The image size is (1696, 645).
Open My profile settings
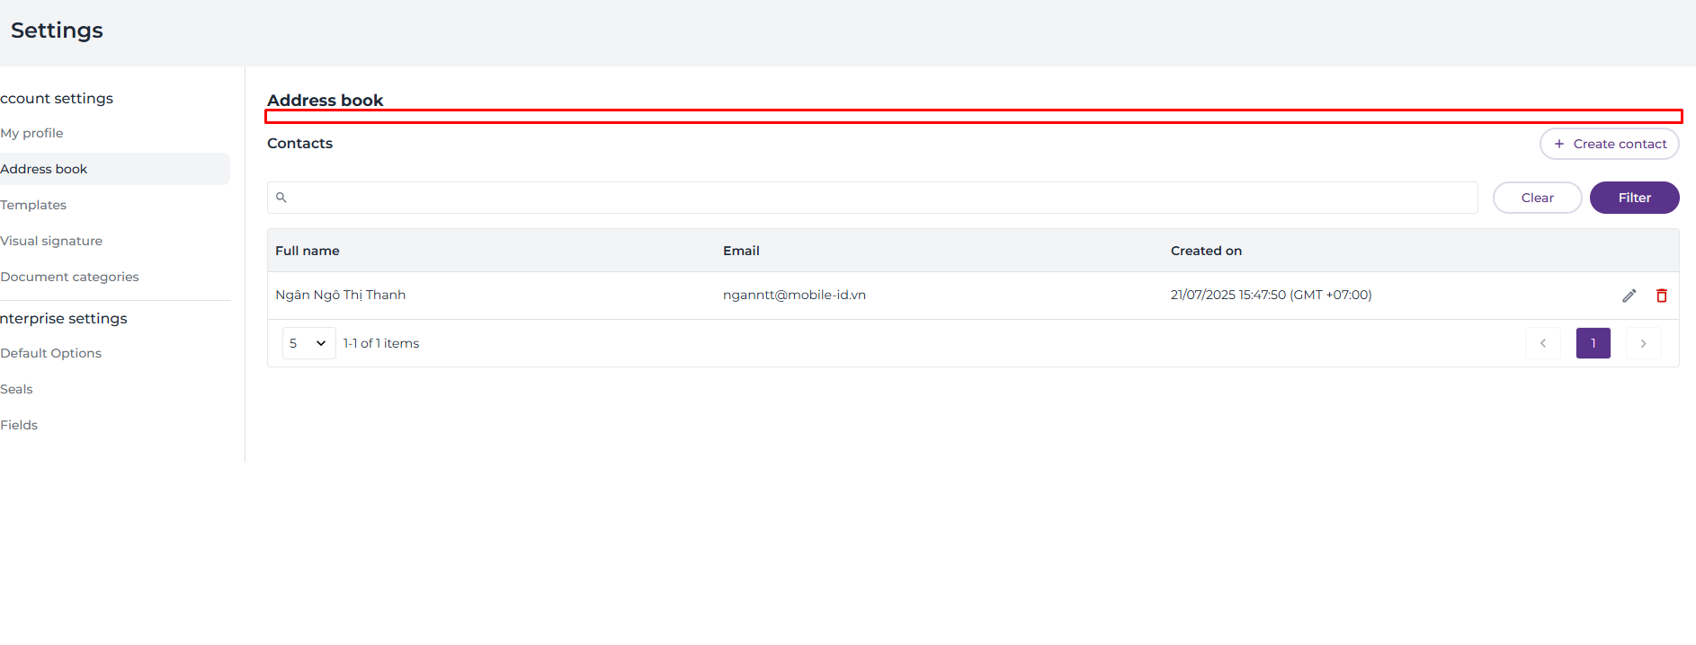(x=32, y=133)
